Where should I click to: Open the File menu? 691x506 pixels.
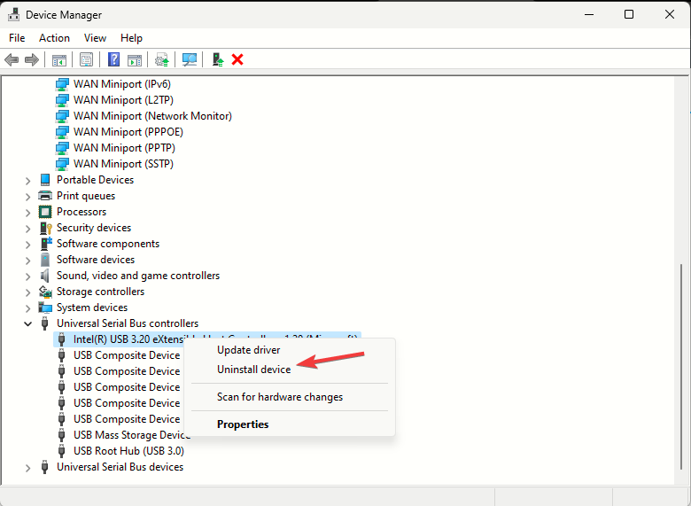pyautogui.click(x=17, y=38)
